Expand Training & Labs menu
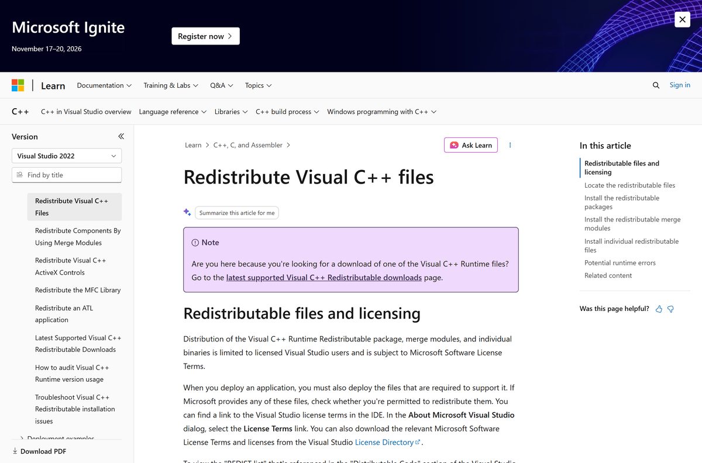This screenshot has height=463, width=702. coord(171,85)
